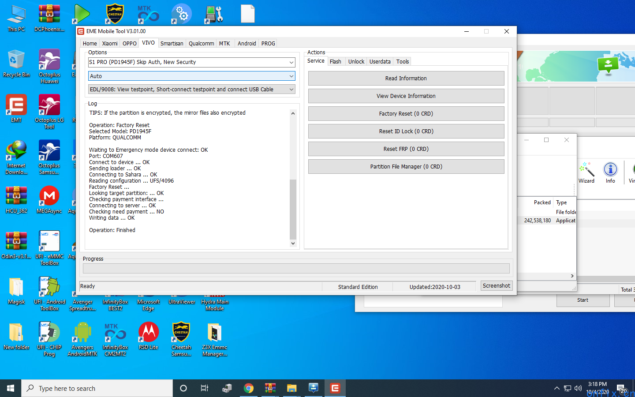635x397 pixels.
Task: Open Task View on the taskbar
Action: 205,388
